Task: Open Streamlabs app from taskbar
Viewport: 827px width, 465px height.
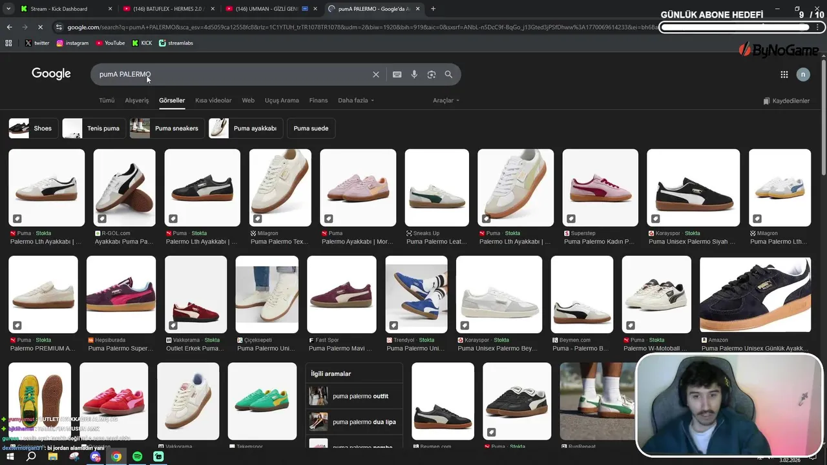Action: click(x=159, y=457)
